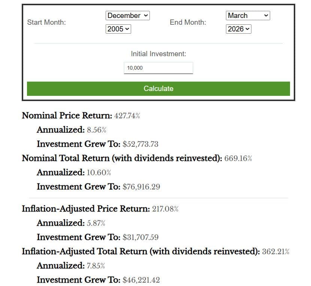The height and width of the screenshot is (286, 311).
Task: Click the 8.56% annualized value
Action: click(x=97, y=130)
